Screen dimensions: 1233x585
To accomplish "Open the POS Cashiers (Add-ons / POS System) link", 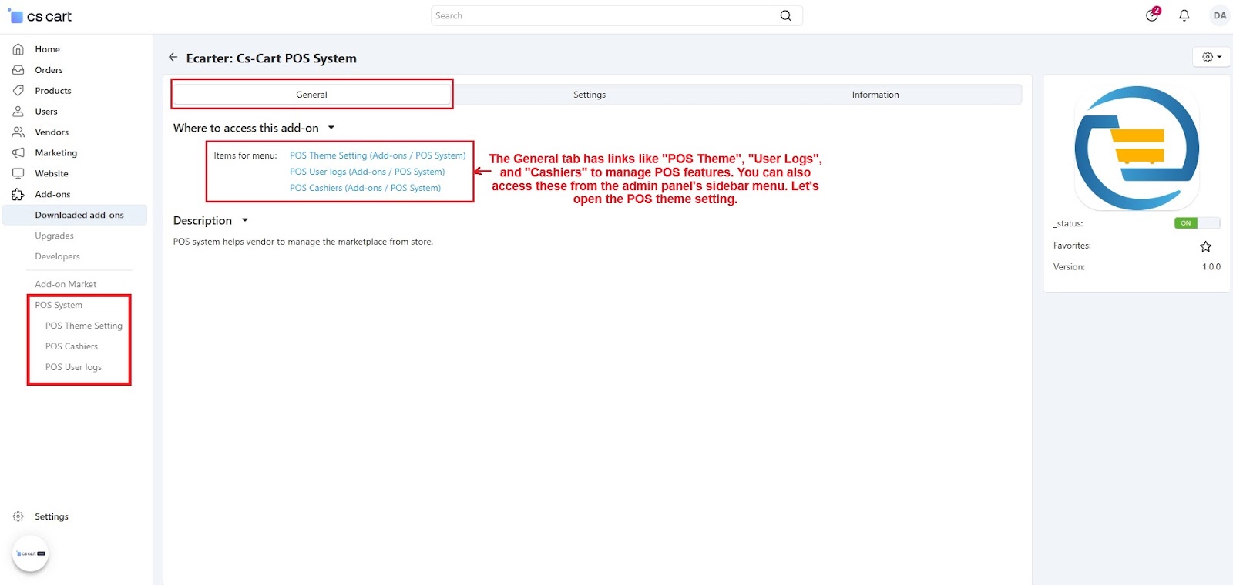I will point(365,188).
